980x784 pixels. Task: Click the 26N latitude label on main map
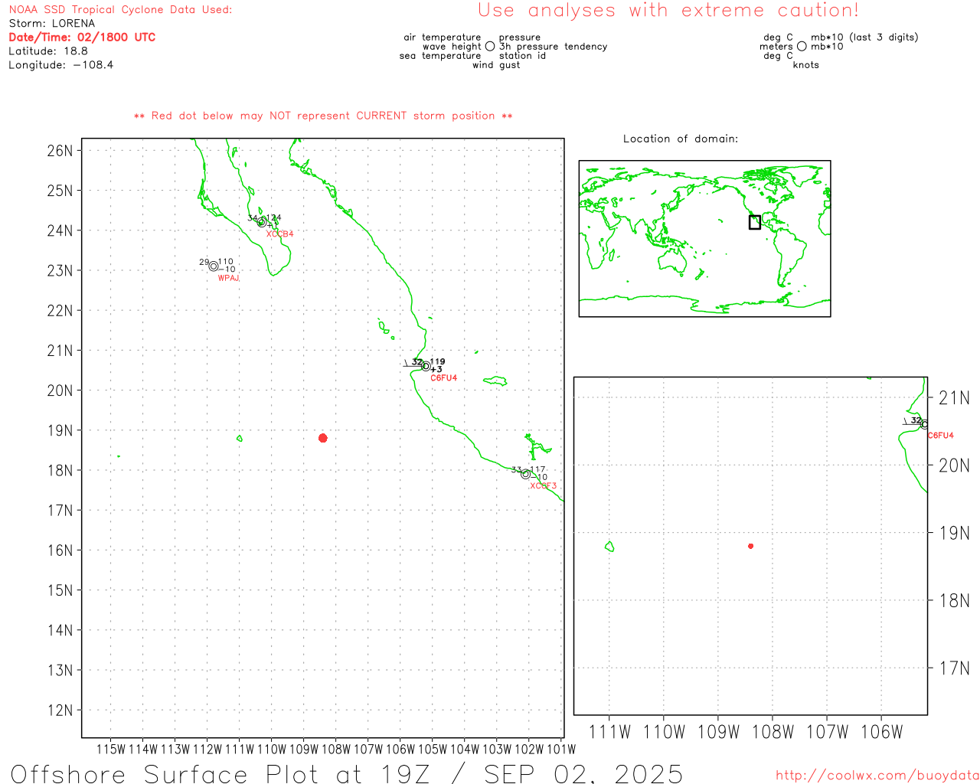tap(60, 150)
